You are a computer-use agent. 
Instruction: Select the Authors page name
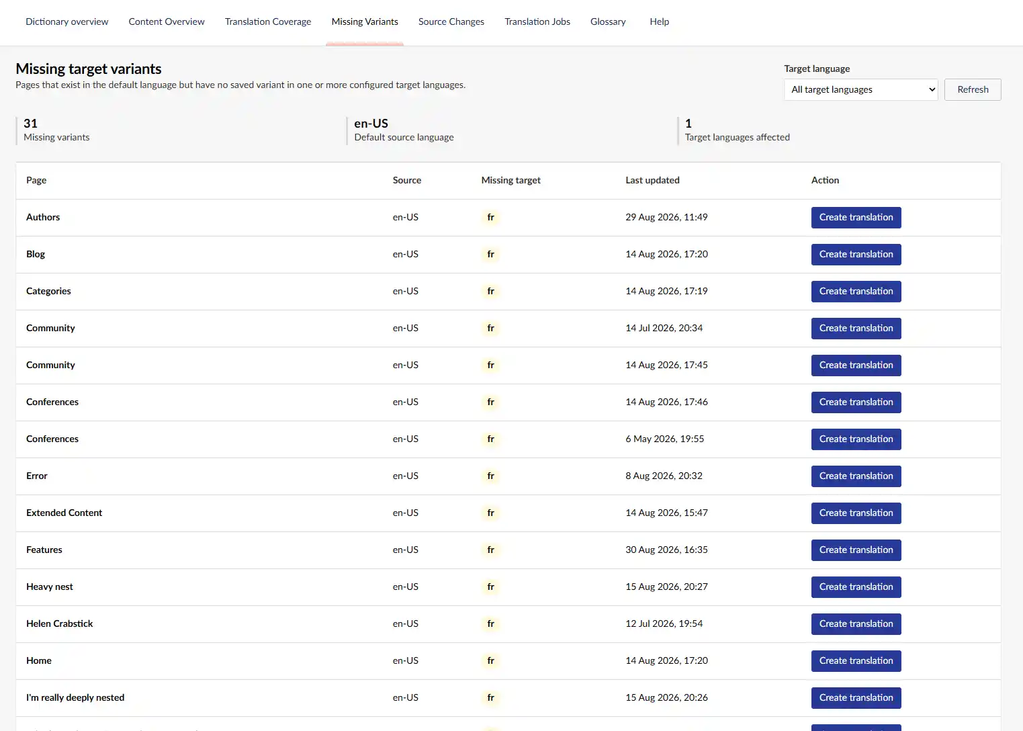[x=43, y=217]
